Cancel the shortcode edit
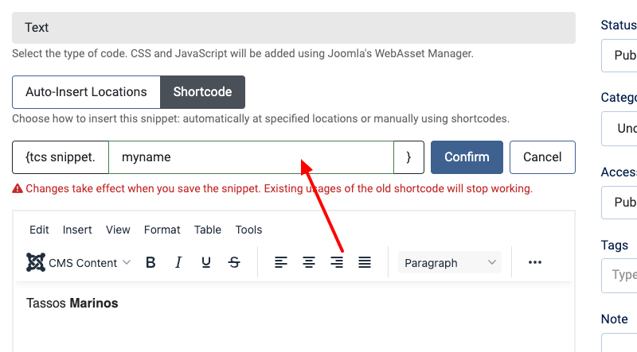The image size is (637, 352). point(542,157)
